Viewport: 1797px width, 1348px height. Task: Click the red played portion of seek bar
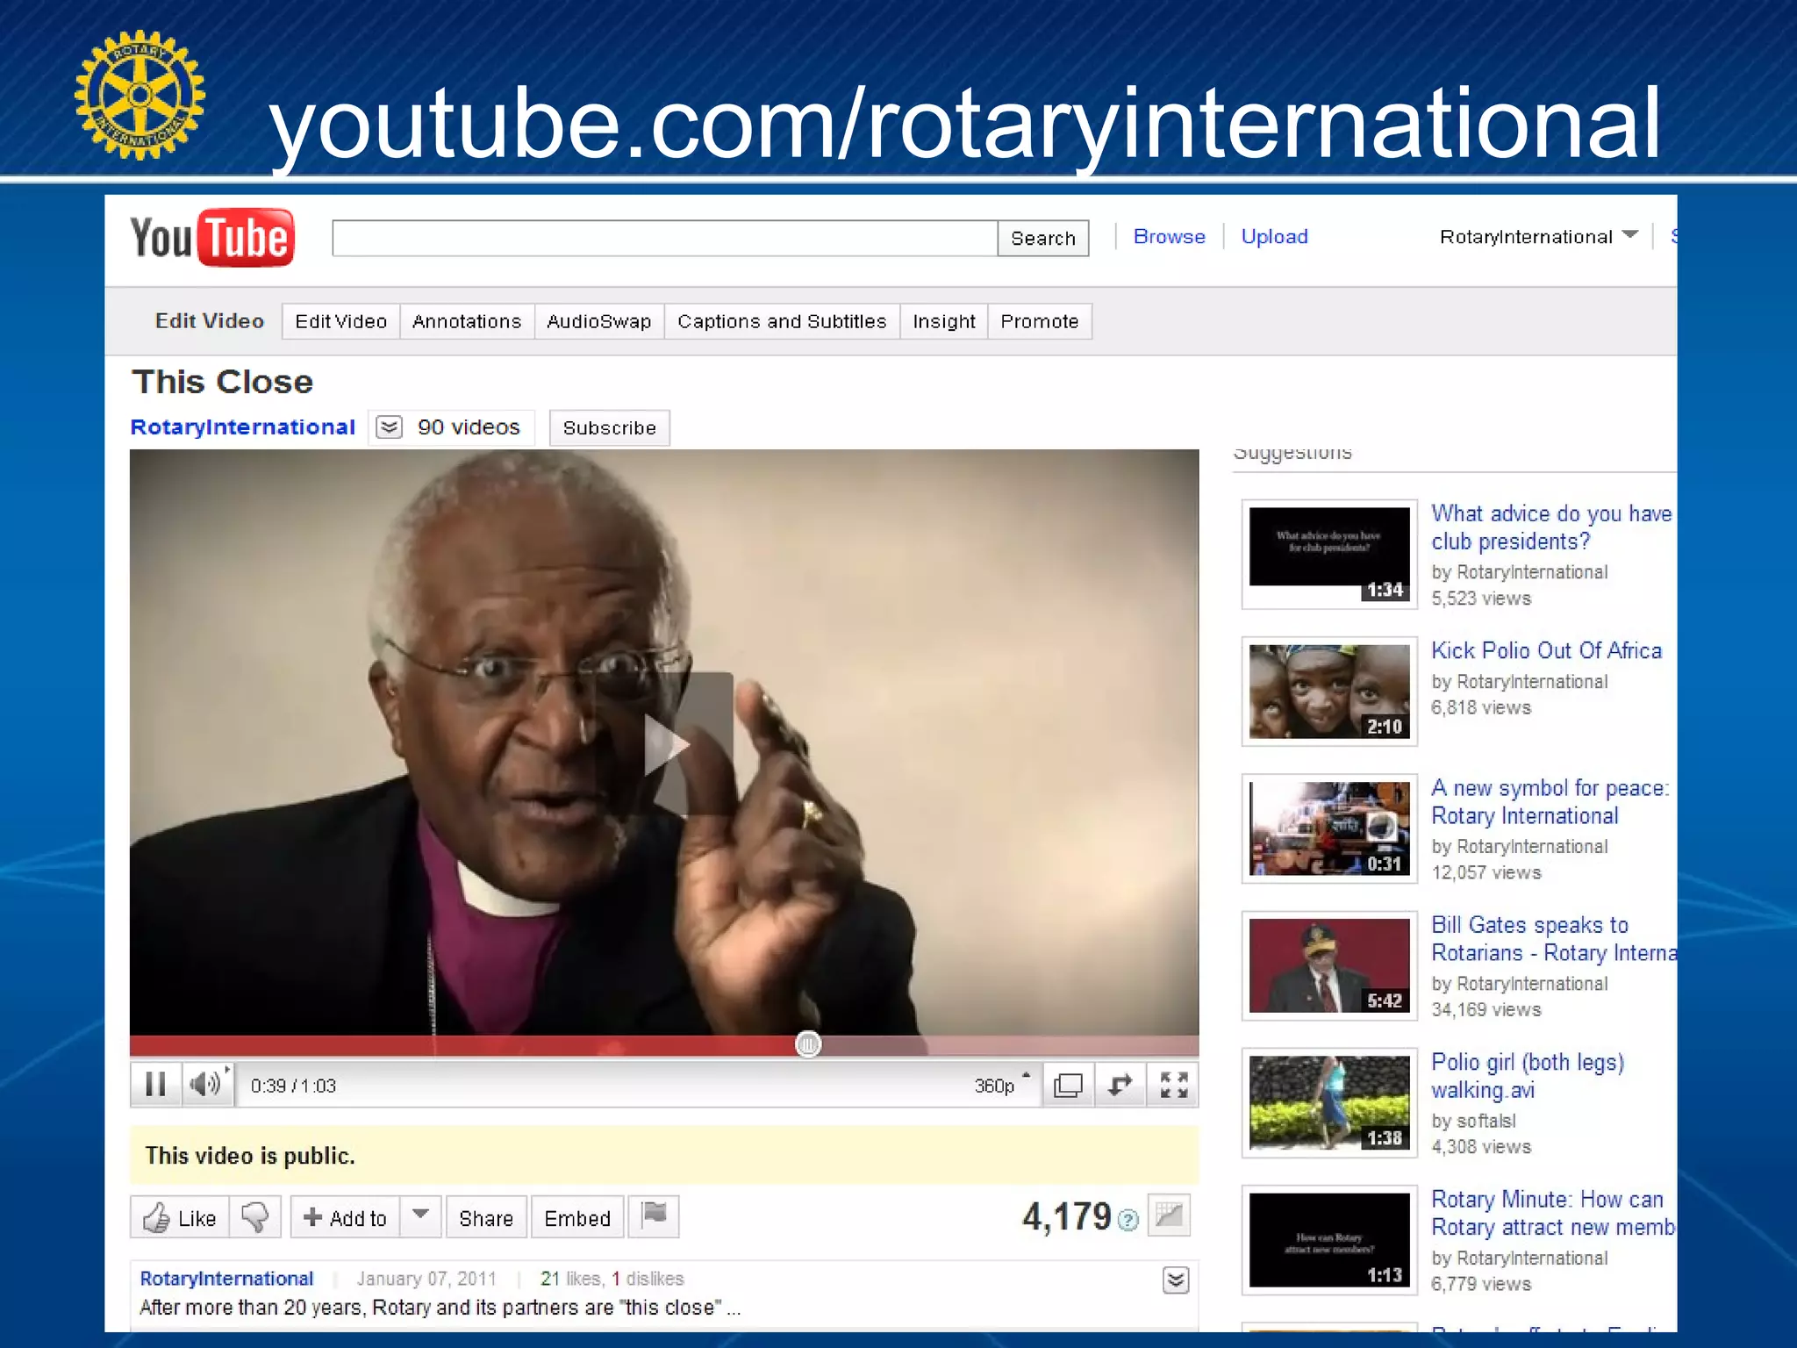click(462, 1045)
